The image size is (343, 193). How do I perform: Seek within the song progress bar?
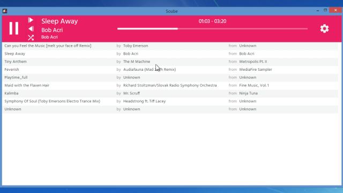pyautogui.click(x=212, y=28)
